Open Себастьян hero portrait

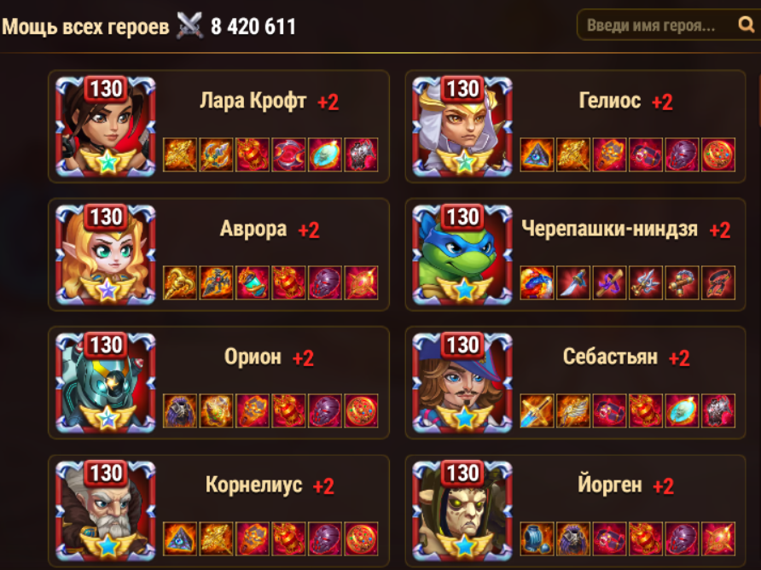[x=462, y=382]
